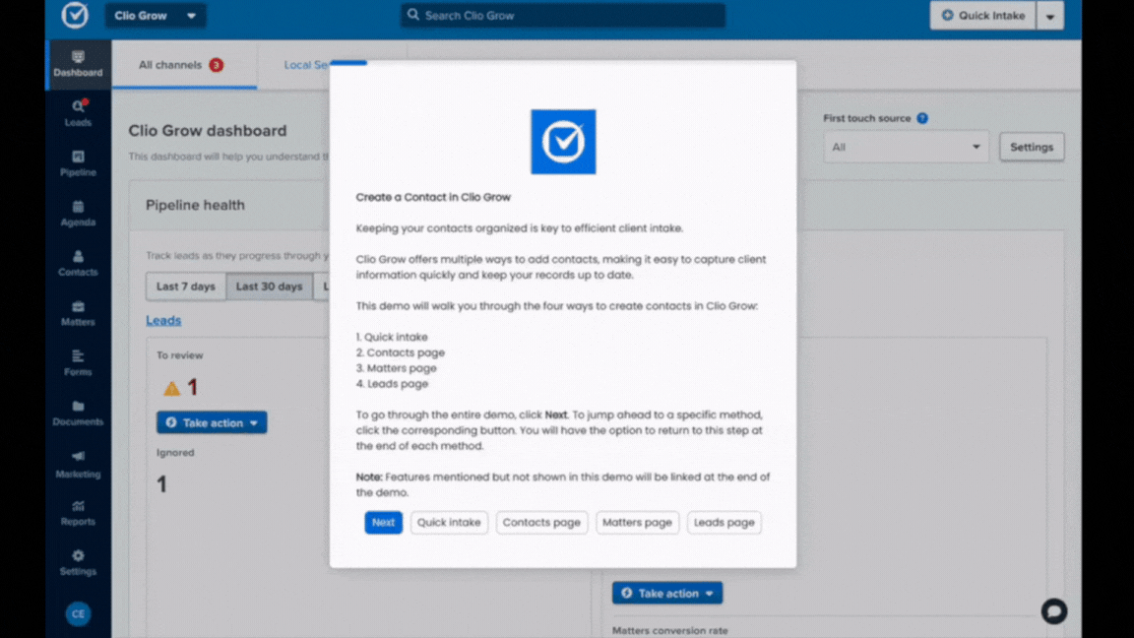
Task: Open the Clio Grow workspace dropdown
Action: 155,16
